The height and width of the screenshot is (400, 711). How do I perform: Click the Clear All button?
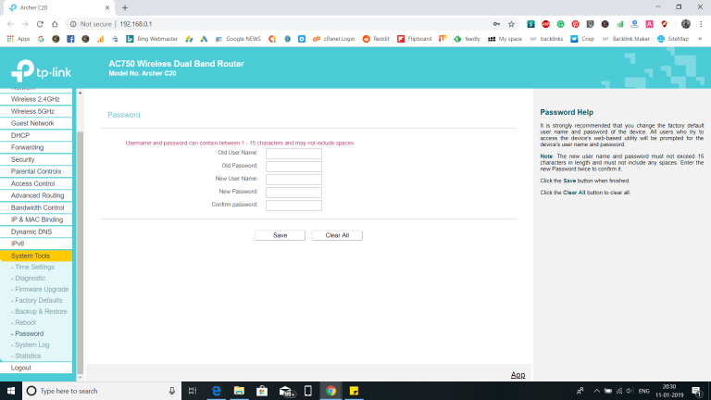pos(337,235)
